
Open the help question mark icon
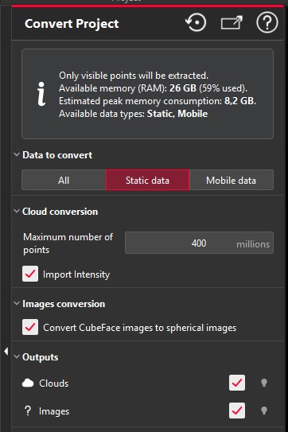click(x=267, y=22)
